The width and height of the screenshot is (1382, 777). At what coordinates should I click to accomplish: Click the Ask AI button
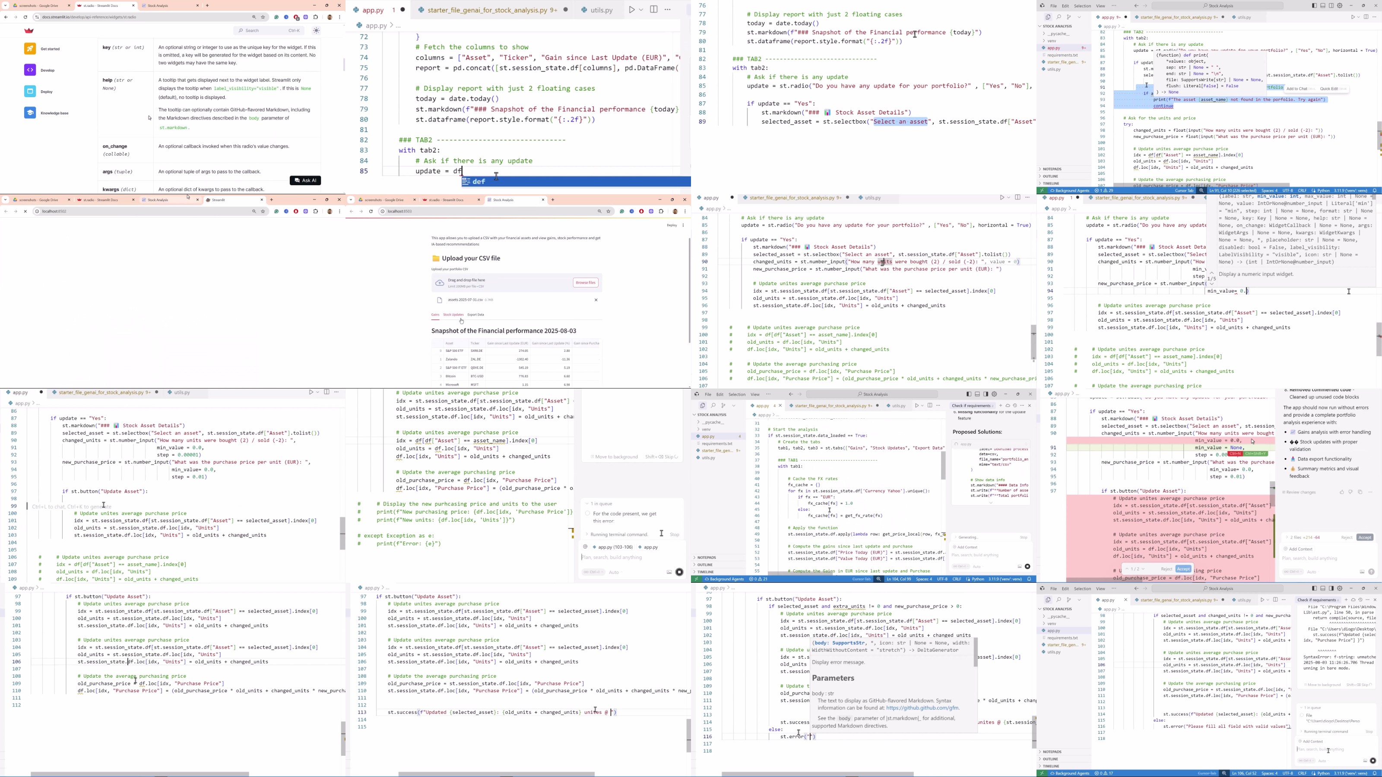(x=305, y=180)
